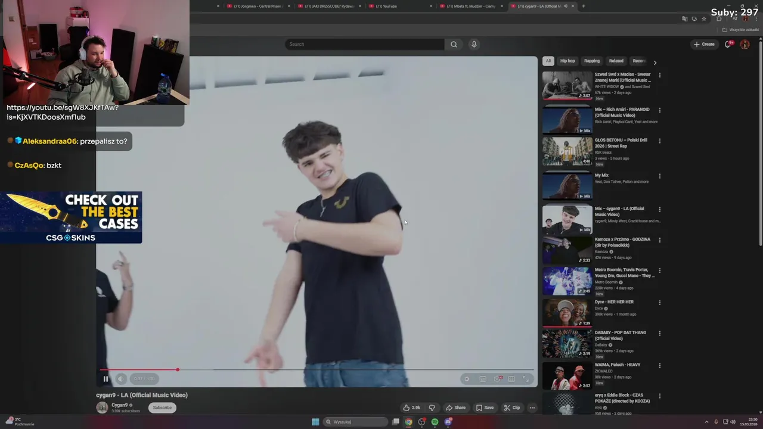
Task: Open options for Szwed Swd x Macias video
Action: [x=659, y=75]
